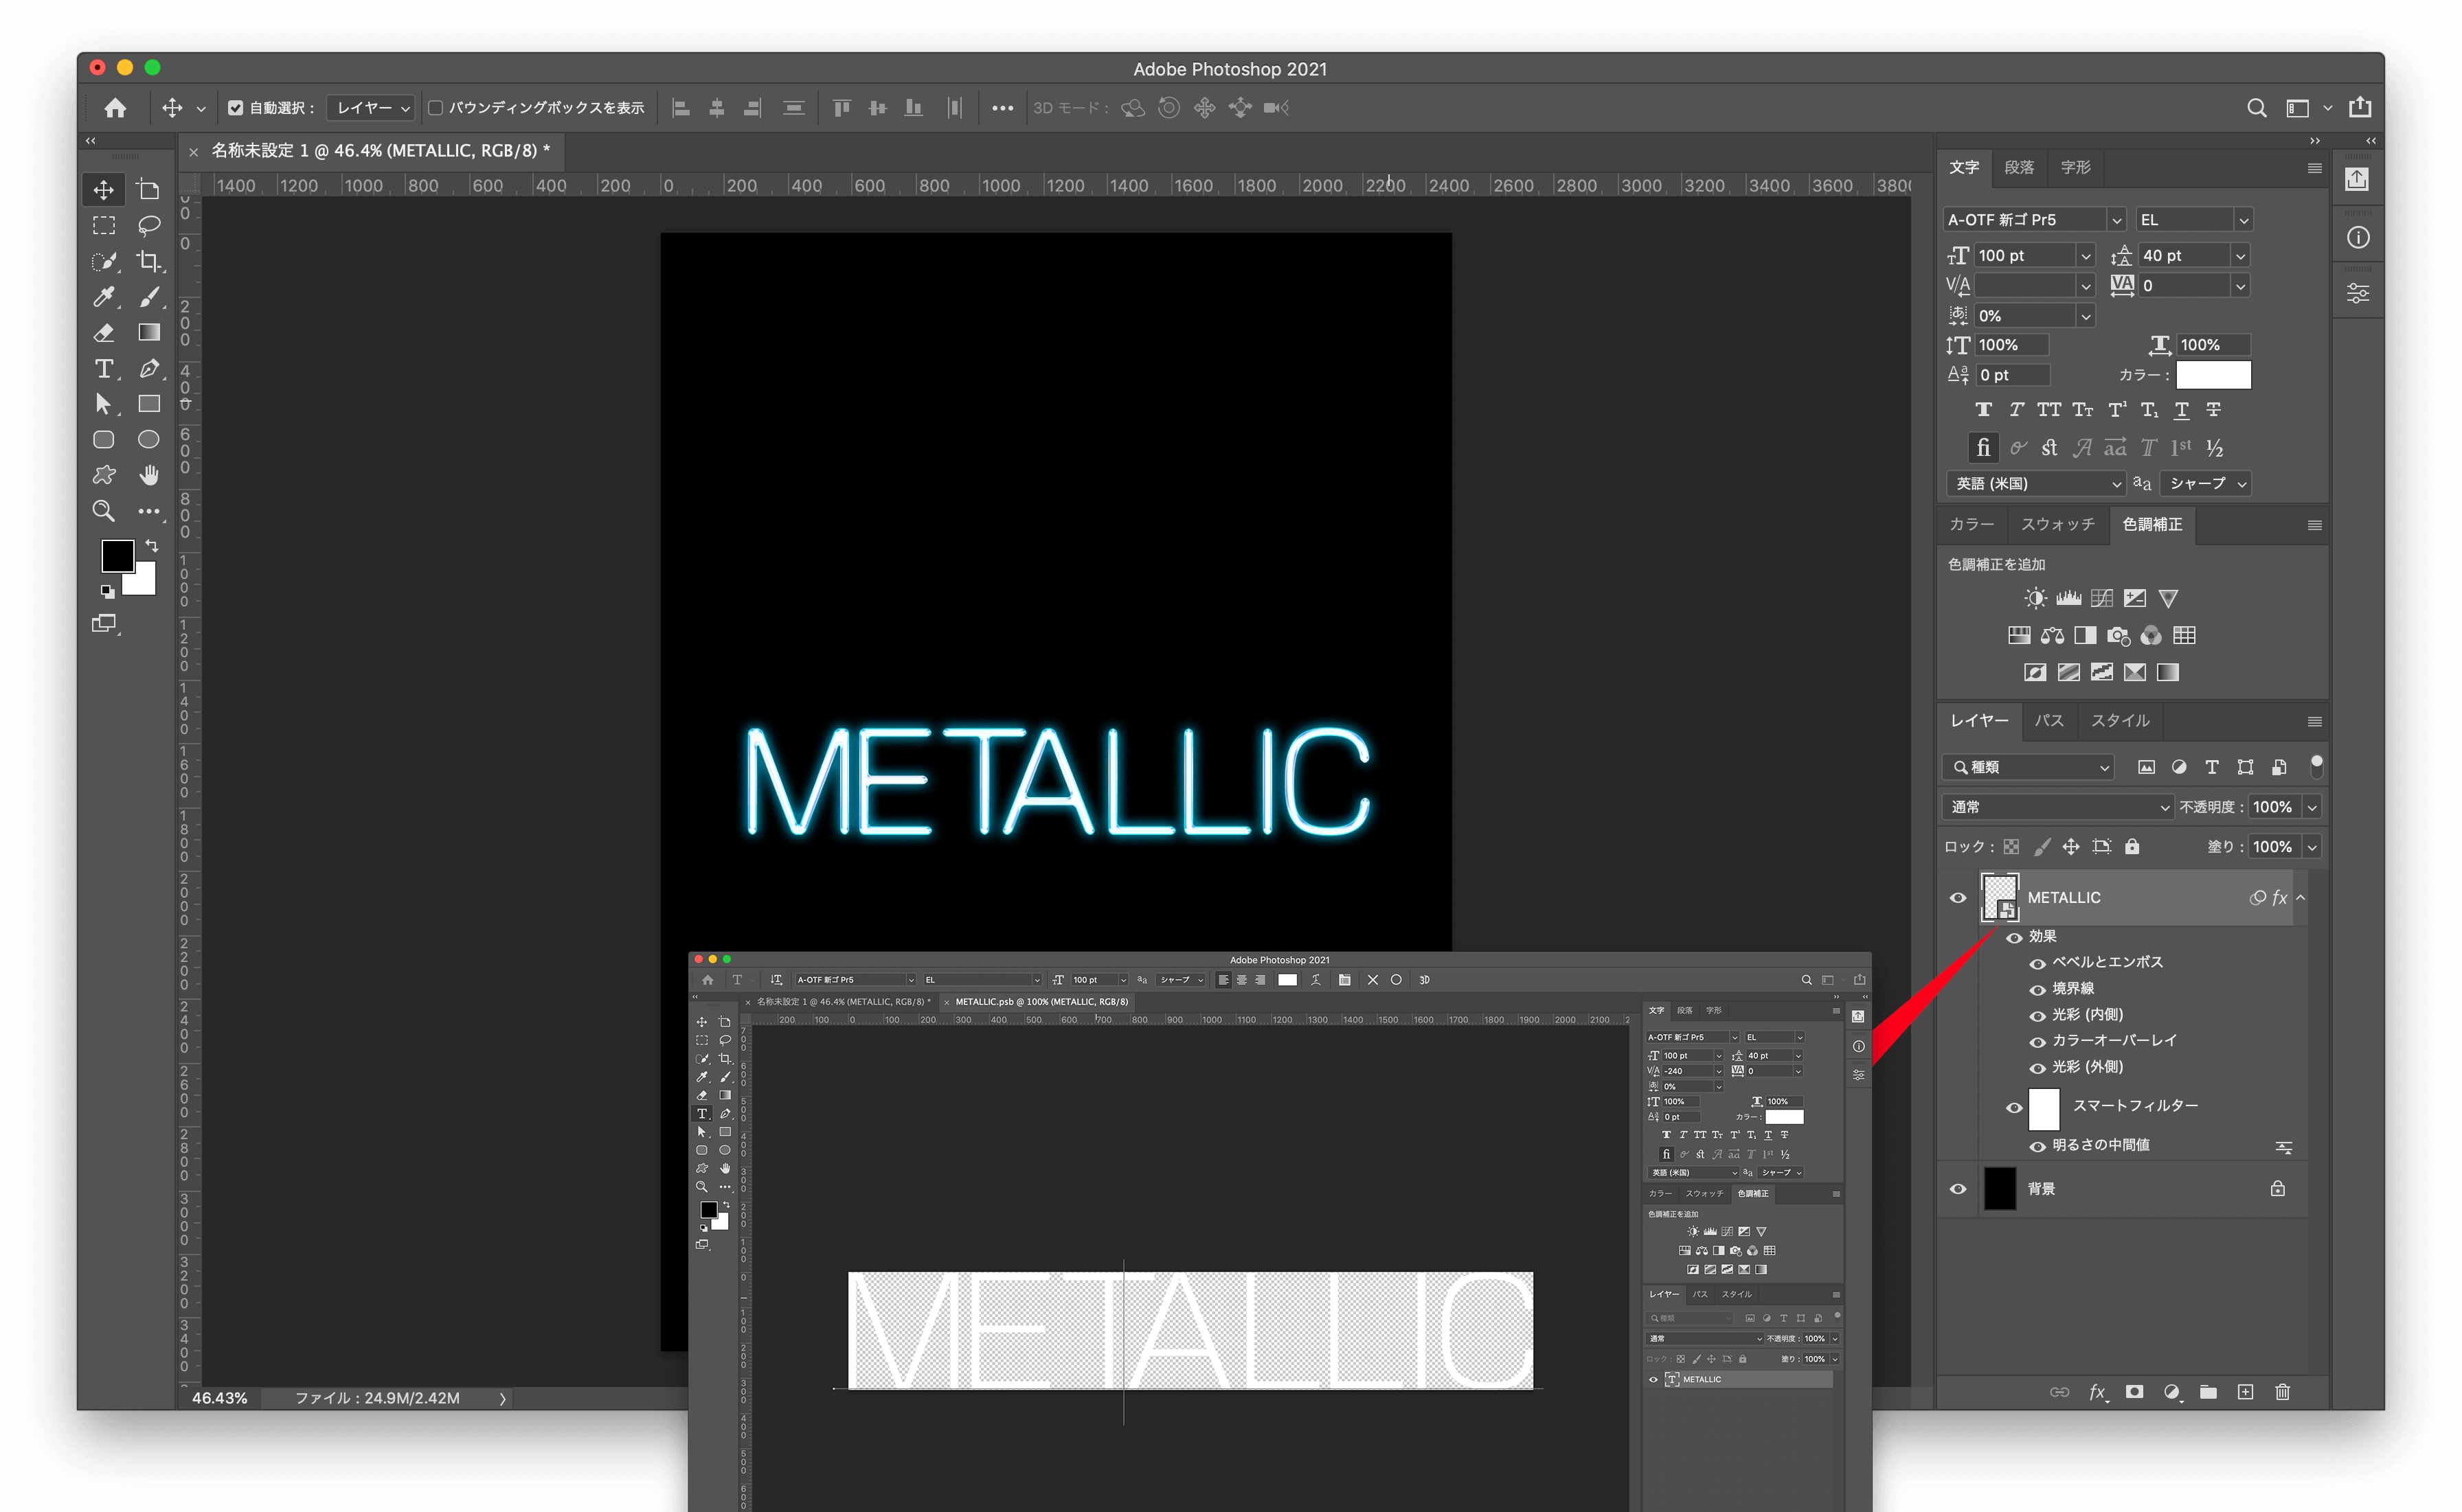Toggle visibility of ベベルとエンボス effect

2038,963
